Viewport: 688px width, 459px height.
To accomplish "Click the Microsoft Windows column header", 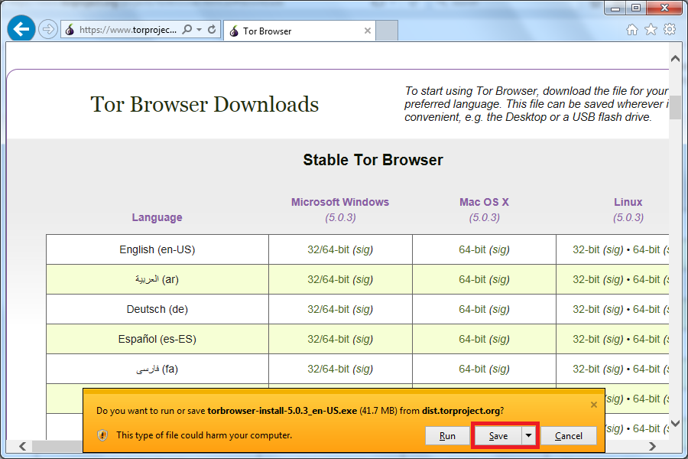I will coord(340,202).
